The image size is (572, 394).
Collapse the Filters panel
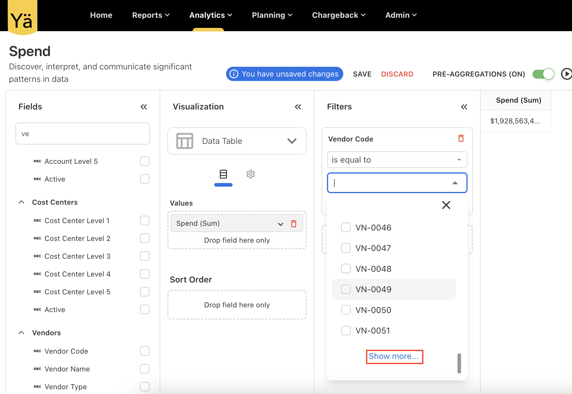pyautogui.click(x=464, y=107)
